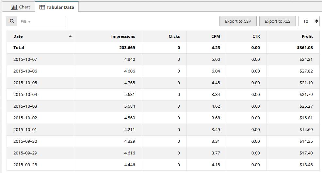
Task: Click the table grid icon on Tabular Data
Action: pyautogui.click(x=42, y=7)
